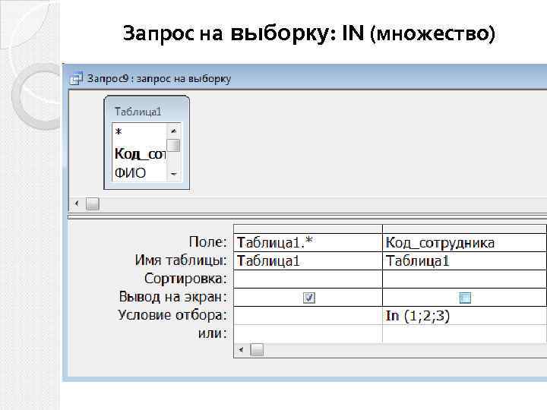Click the down arrow of Таблица1 field list scrollbar

pos(174,174)
